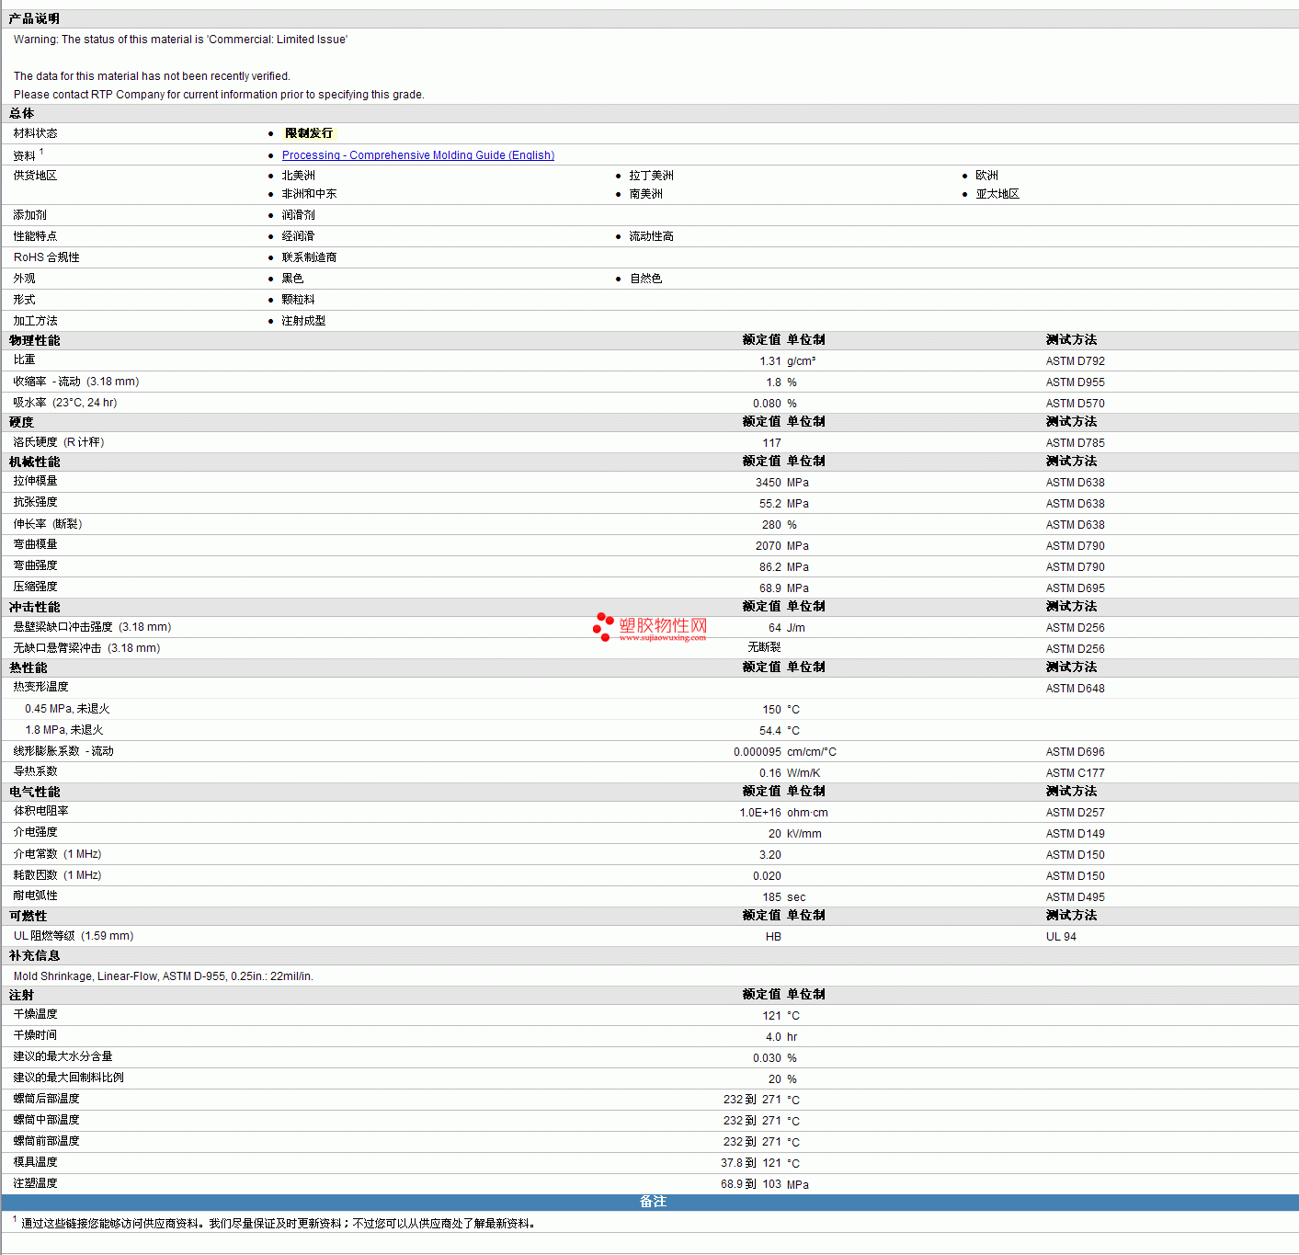
Task: Click the RoHS 合规性 label link
Action: tap(46, 257)
